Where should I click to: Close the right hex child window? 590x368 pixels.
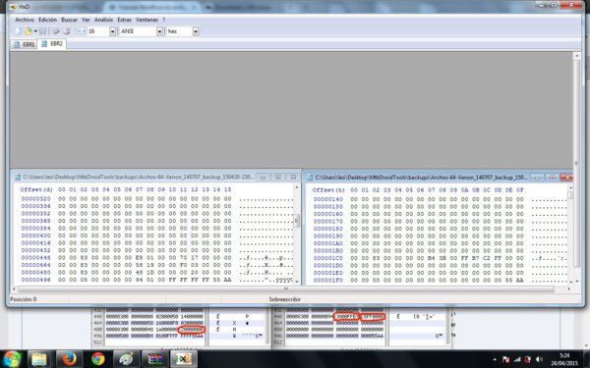click(566, 177)
